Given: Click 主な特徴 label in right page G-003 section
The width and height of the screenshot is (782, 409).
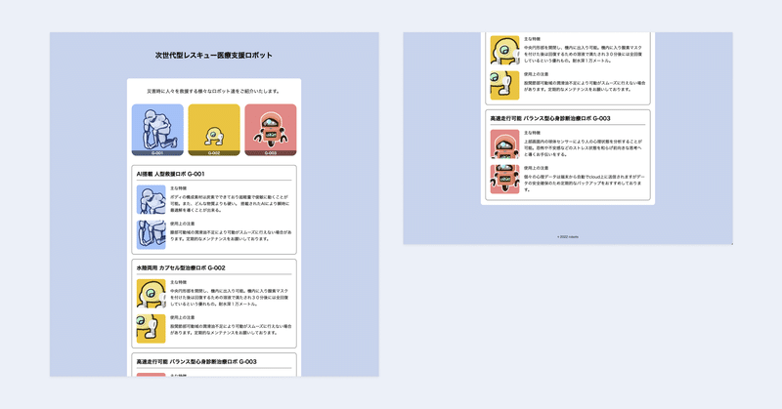Looking at the screenshot, I should (532, 133).
